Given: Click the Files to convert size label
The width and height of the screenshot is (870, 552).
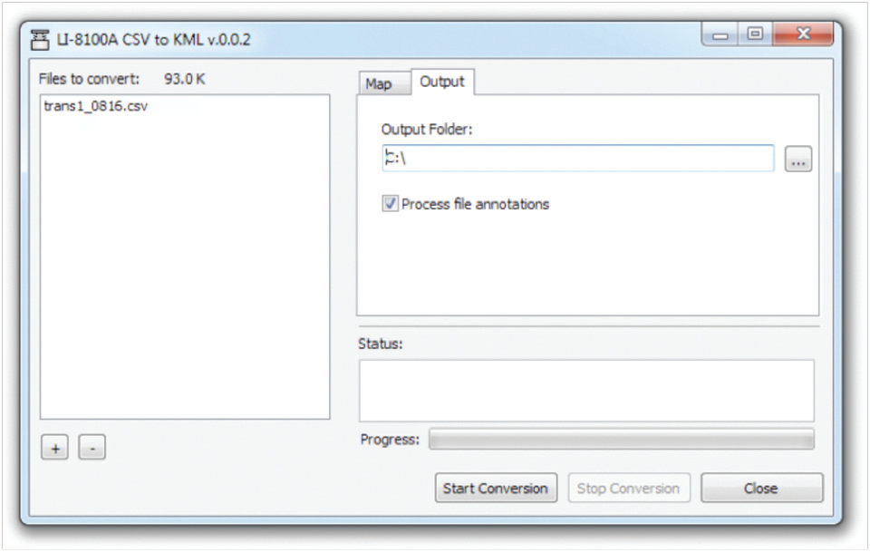Looking at the screenshot, I should (x=184, y=79).
